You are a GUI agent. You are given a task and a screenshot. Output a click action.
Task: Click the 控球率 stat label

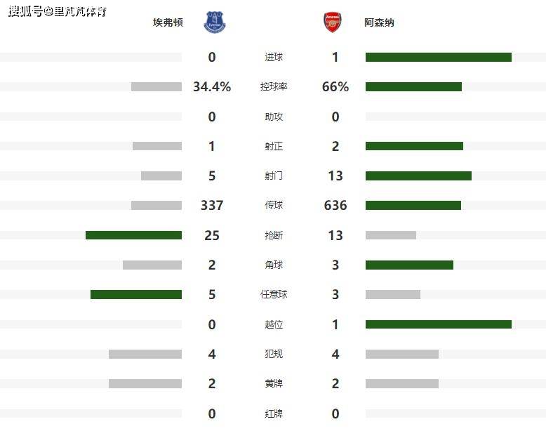pos(274,87)
